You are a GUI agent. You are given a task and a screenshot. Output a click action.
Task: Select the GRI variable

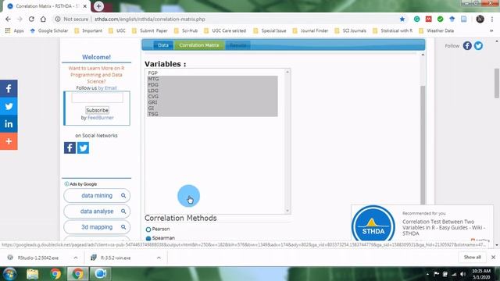click(x=212, y=102)
